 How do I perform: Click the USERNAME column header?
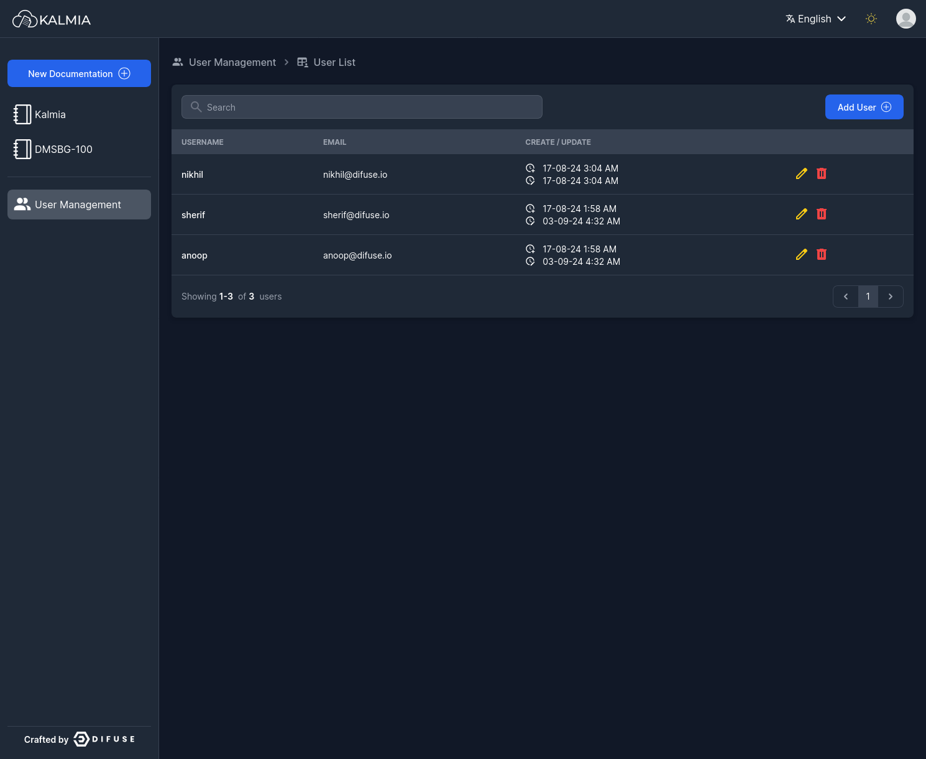(203, 142)
